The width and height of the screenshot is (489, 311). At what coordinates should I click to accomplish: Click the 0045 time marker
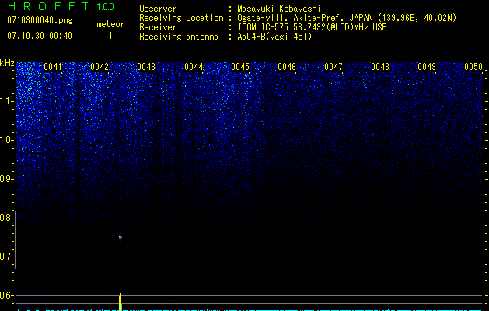[240, 67]
